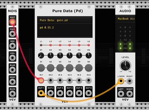Click the BLUE noise output jack
The height and width of the screenshot is (110, 149).
12,70
